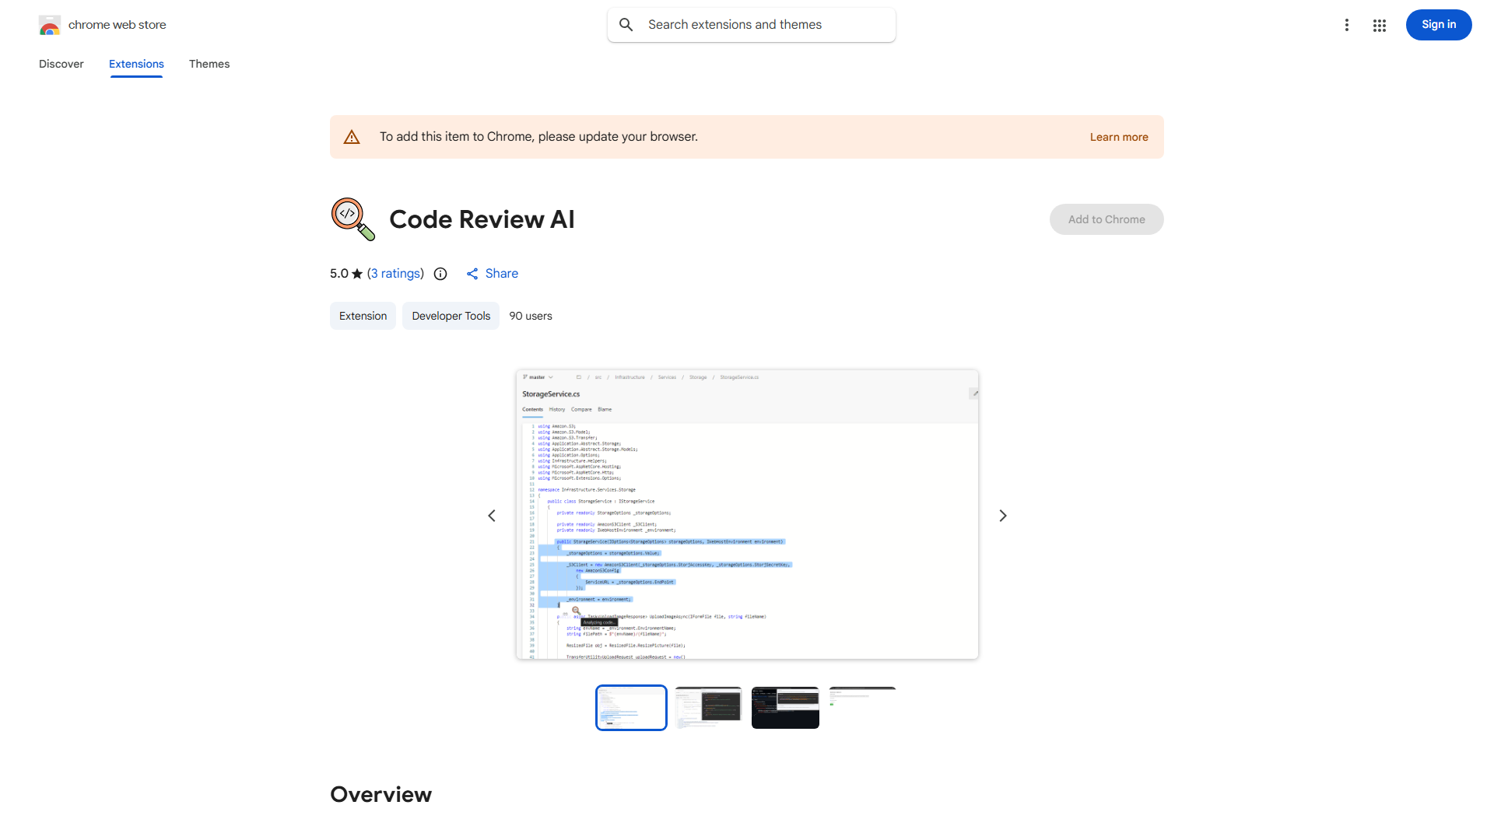Click the Learn more link
This screenshot has width=1494, height=840.
pyautogui.click(x=1119, y=136)
